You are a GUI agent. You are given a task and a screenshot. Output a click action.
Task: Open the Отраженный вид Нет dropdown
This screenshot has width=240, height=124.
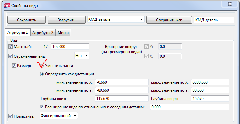pos(82,56)
